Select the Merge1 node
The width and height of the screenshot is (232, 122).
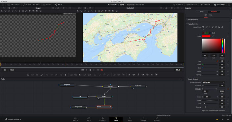coord(104,96)
